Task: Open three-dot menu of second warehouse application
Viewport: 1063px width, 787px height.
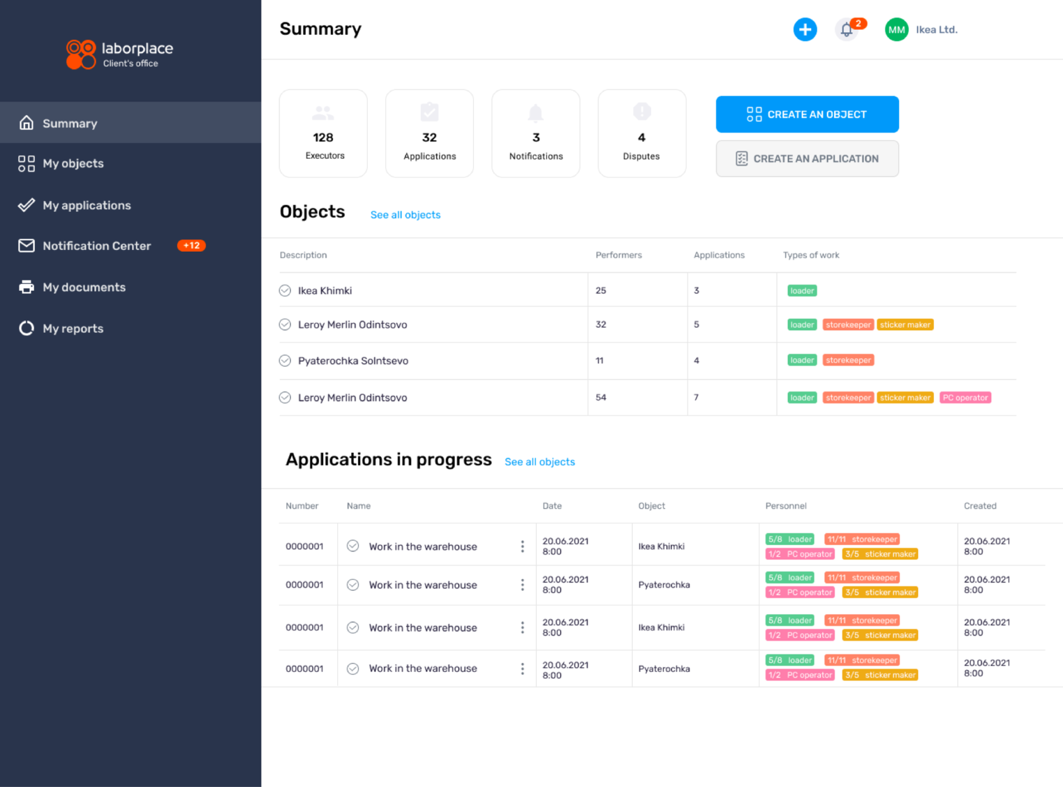Action: click(523, 585)
